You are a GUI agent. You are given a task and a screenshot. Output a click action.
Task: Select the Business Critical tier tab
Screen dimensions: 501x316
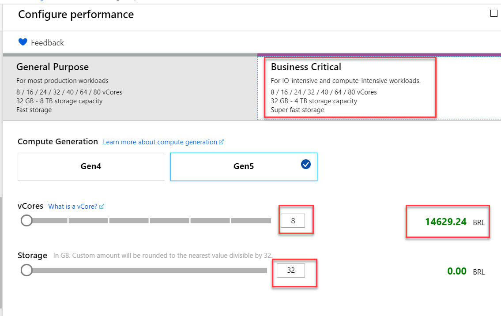point(379,87)
